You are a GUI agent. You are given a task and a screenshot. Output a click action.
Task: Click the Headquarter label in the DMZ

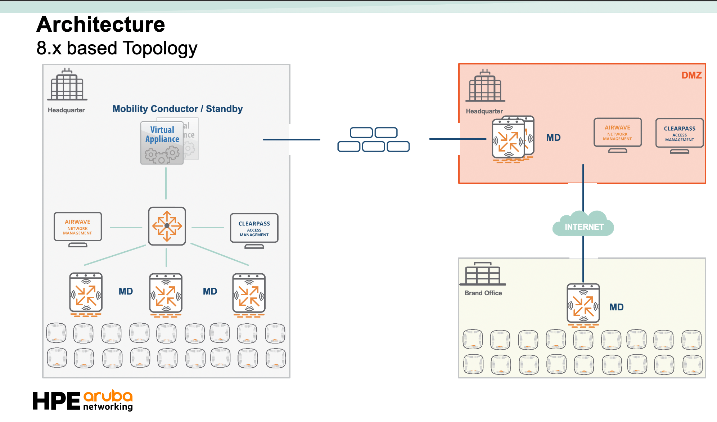click(484, 111)
